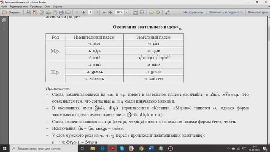
Task: Click the РУС language indicator
Action: (x=244, y=148)
